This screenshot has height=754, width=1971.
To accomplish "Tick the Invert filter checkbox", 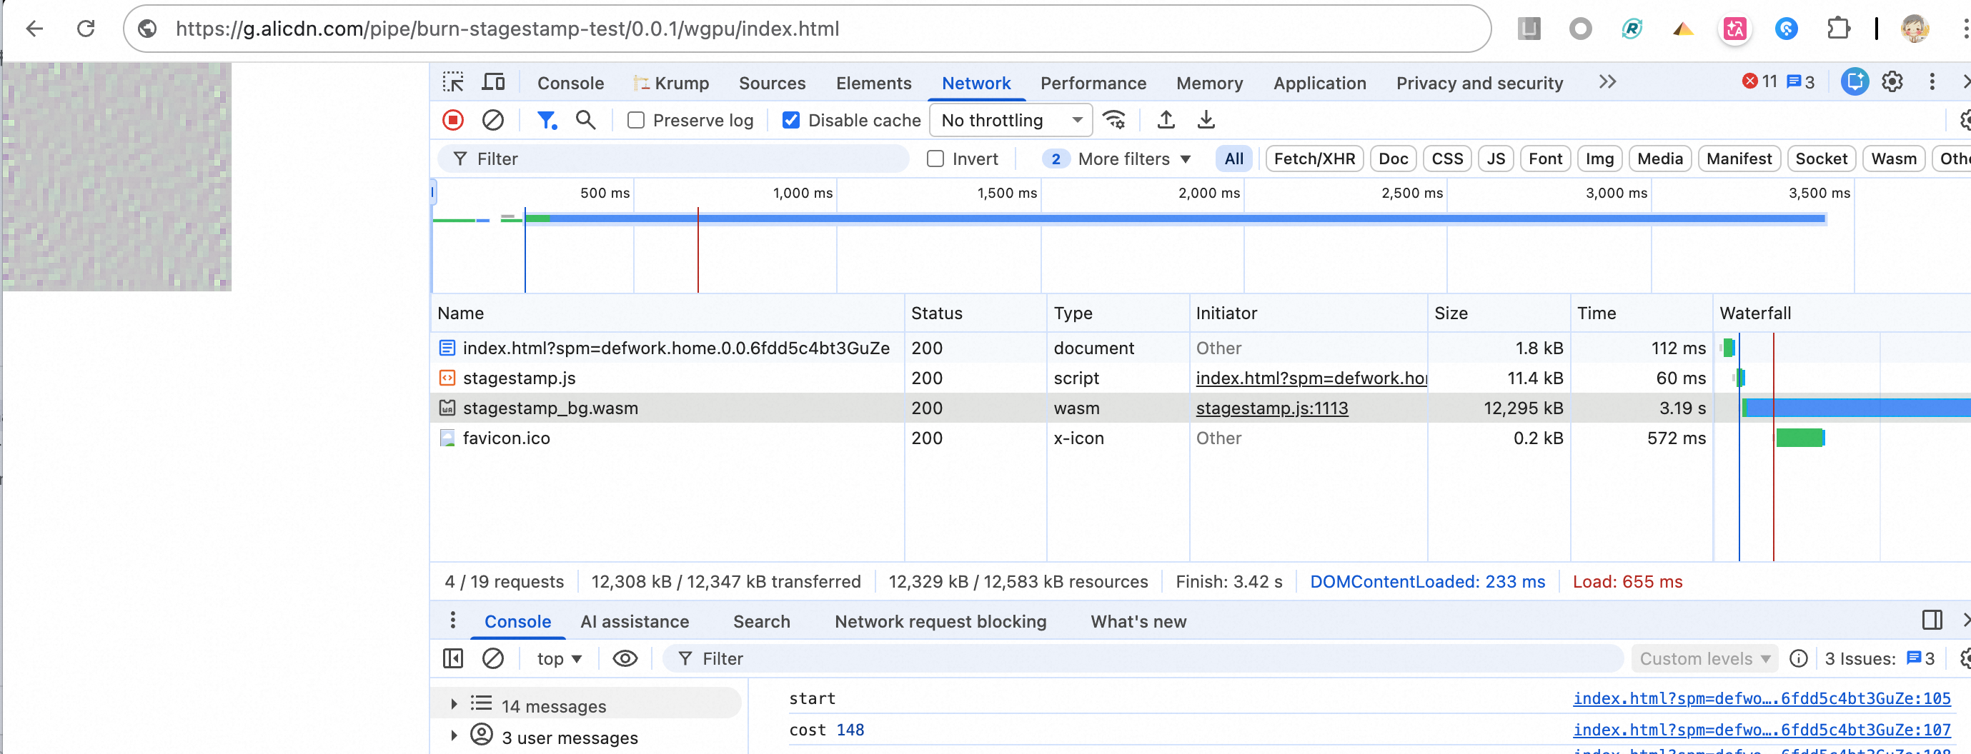I will (x=935, y=159).
